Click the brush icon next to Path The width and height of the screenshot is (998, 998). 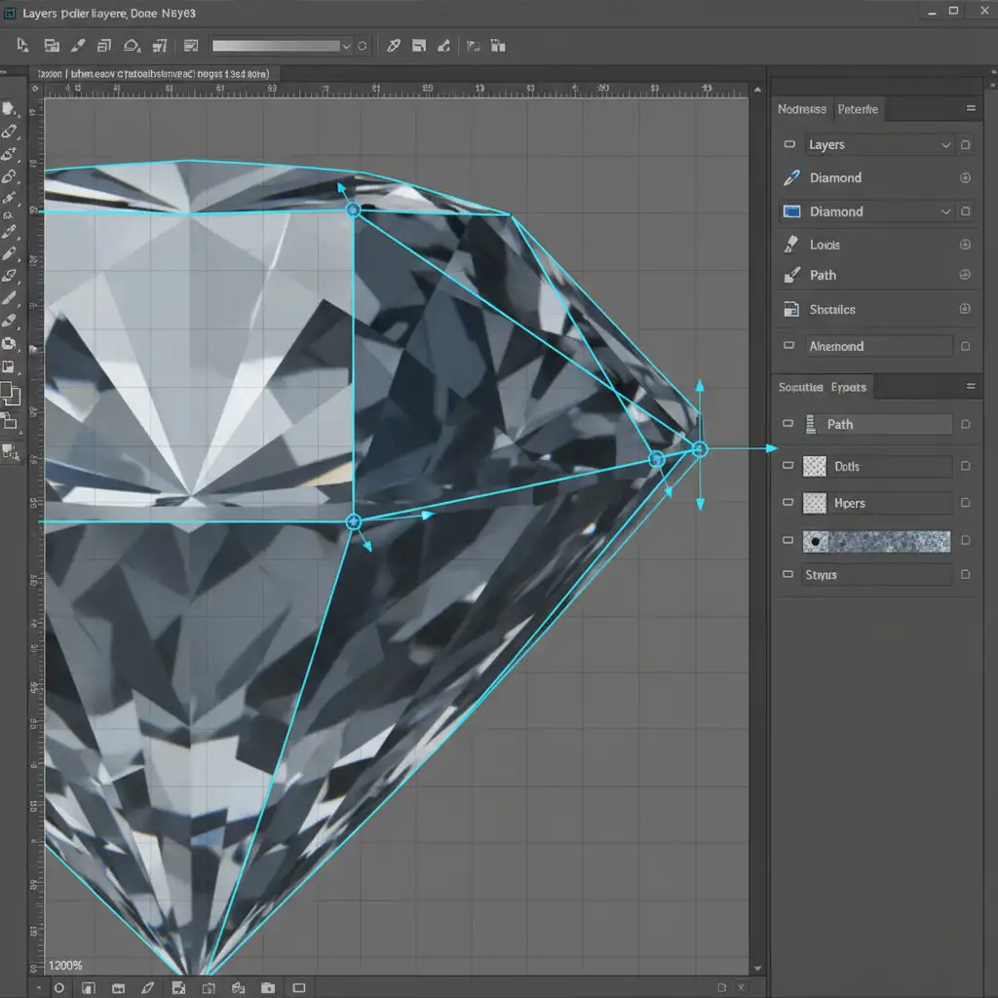791,275
